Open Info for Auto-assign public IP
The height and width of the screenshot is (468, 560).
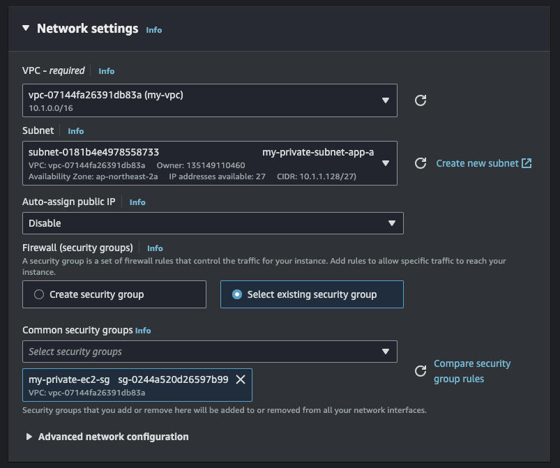pyautogui.click(x=137, y=202)
